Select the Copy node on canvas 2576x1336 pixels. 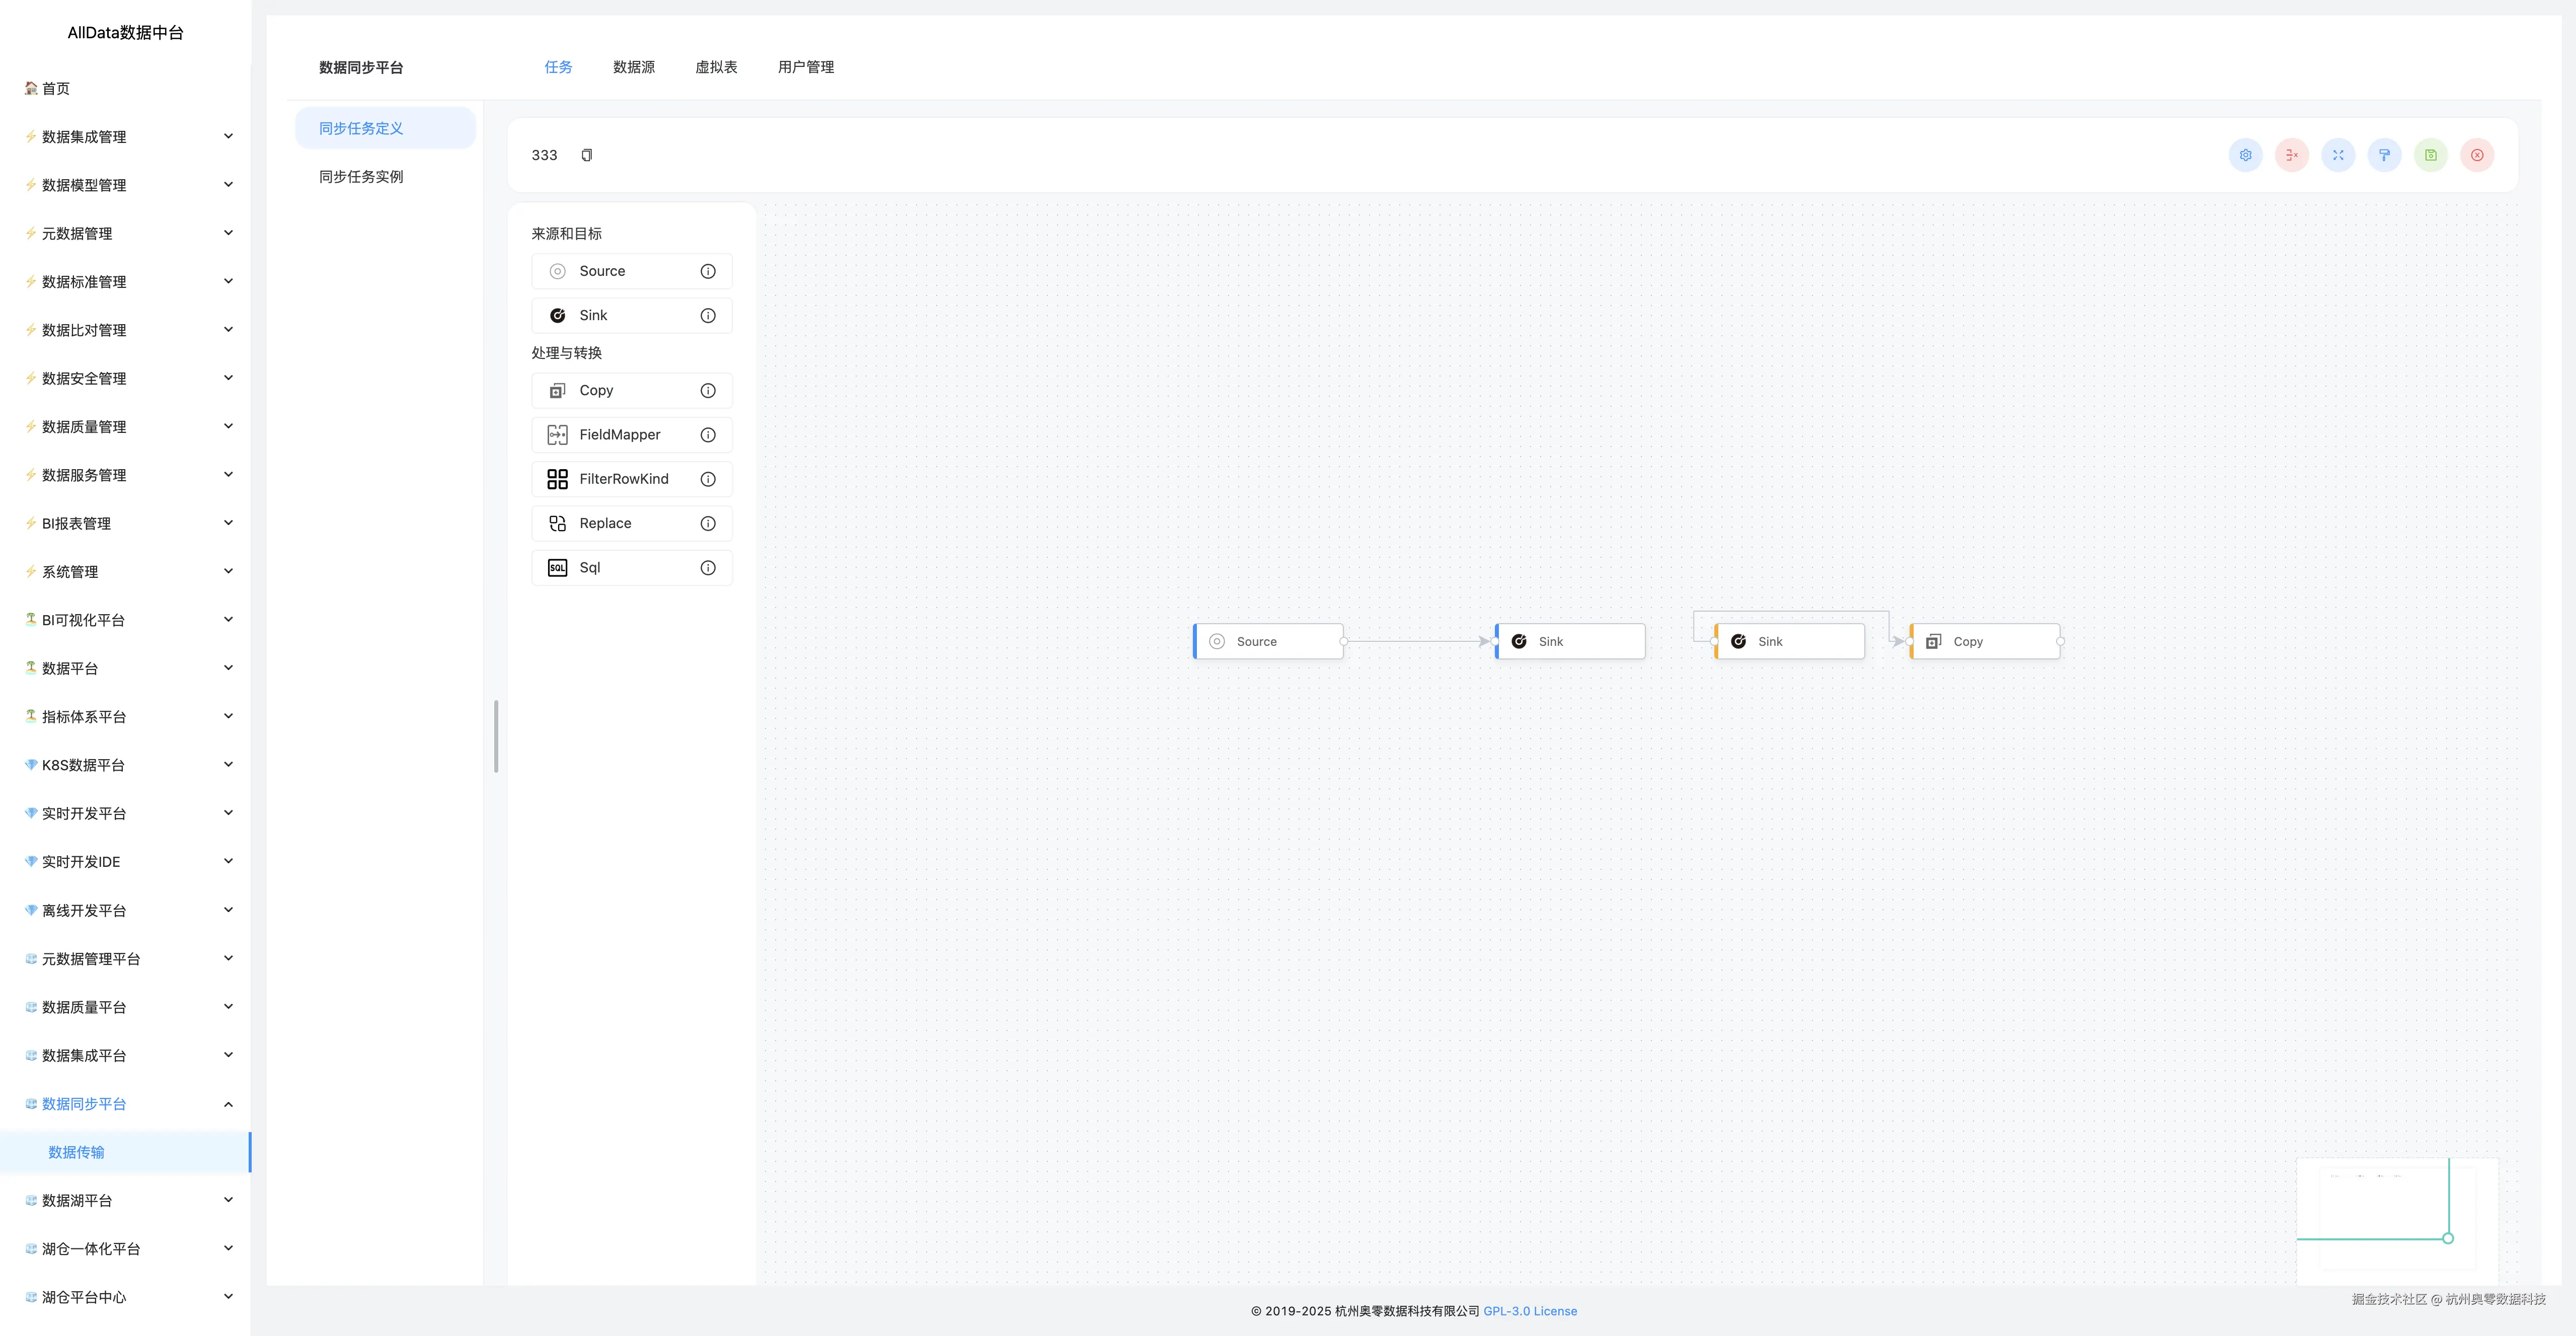click(x=1984, y=641)
